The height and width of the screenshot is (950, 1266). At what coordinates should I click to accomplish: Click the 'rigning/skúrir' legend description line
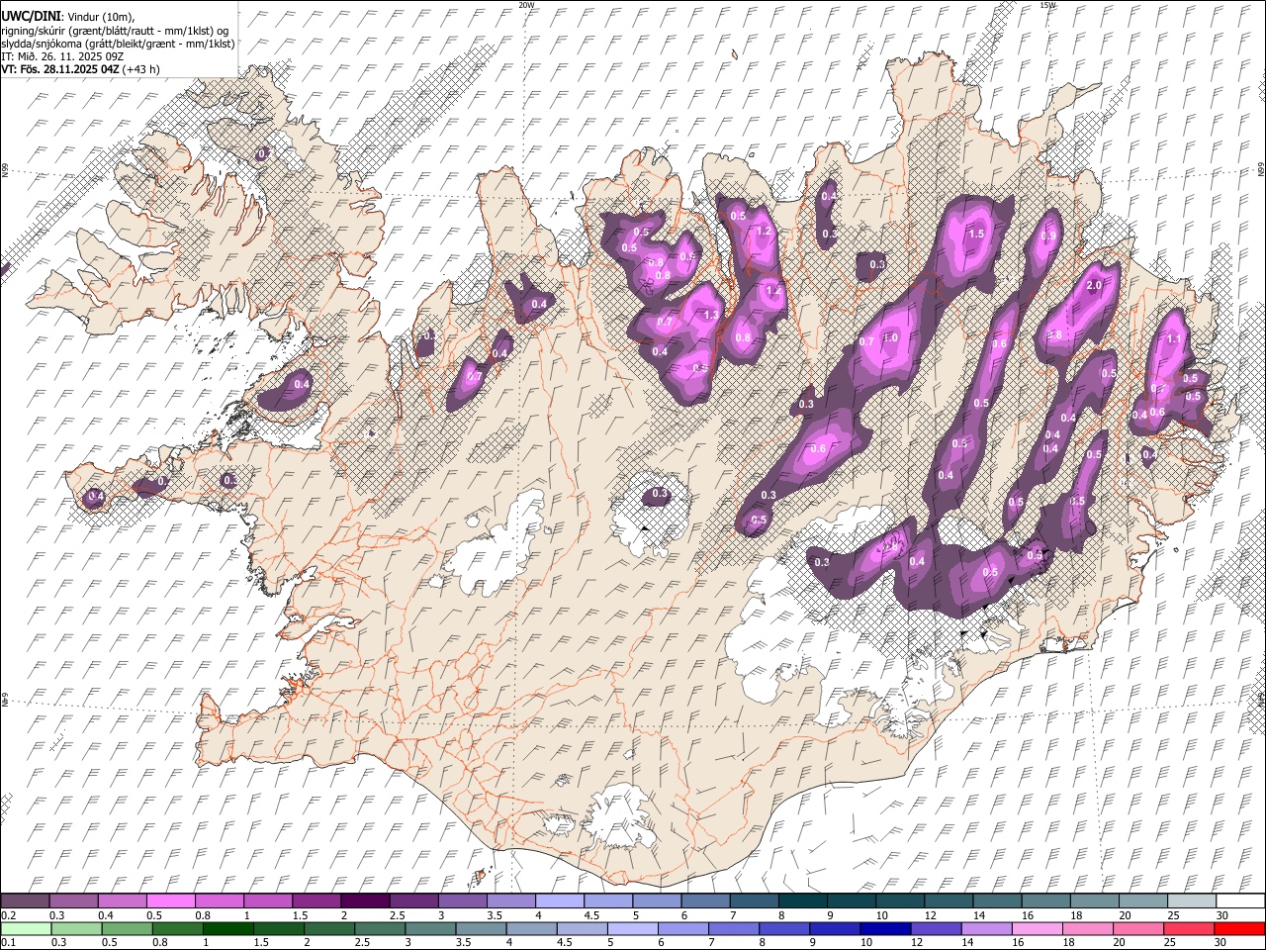click(x=115, y=31)
